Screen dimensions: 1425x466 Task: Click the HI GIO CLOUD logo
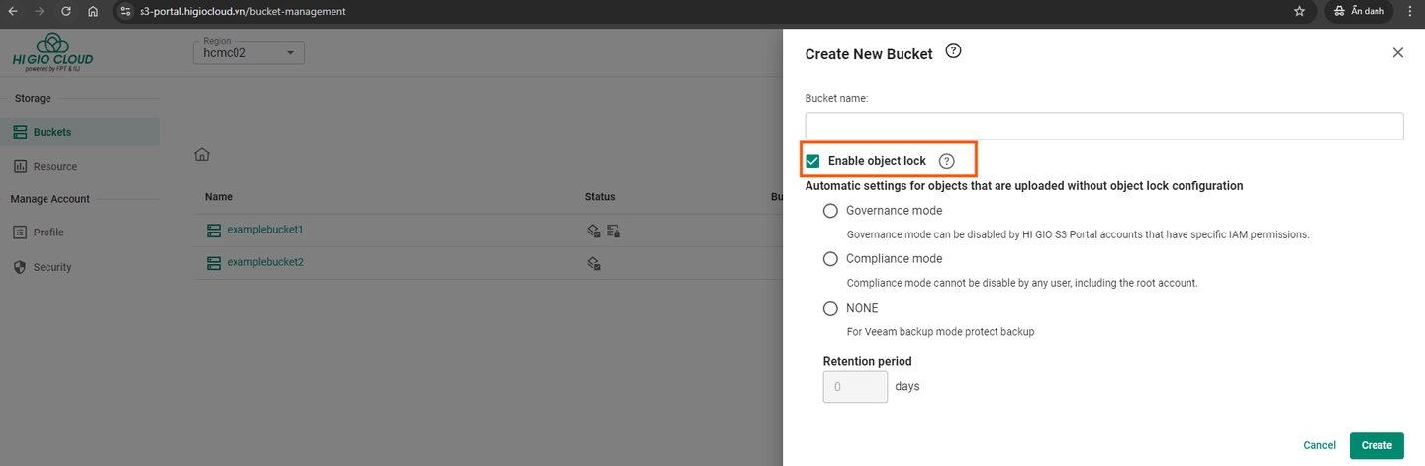tap(52, 52)
